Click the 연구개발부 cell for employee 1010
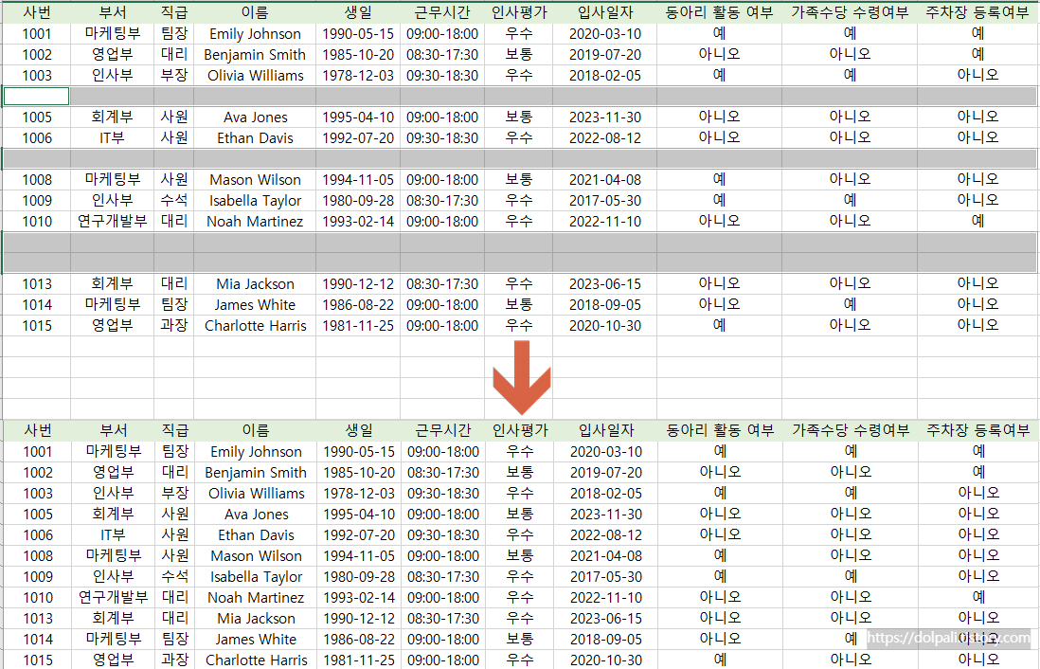This screenshot has width=1040, height=669. tap(114, 221)
